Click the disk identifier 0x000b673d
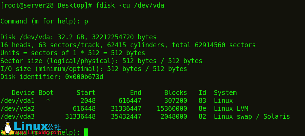305x136 pixels. pyautogui.click(x=84, y=77)
